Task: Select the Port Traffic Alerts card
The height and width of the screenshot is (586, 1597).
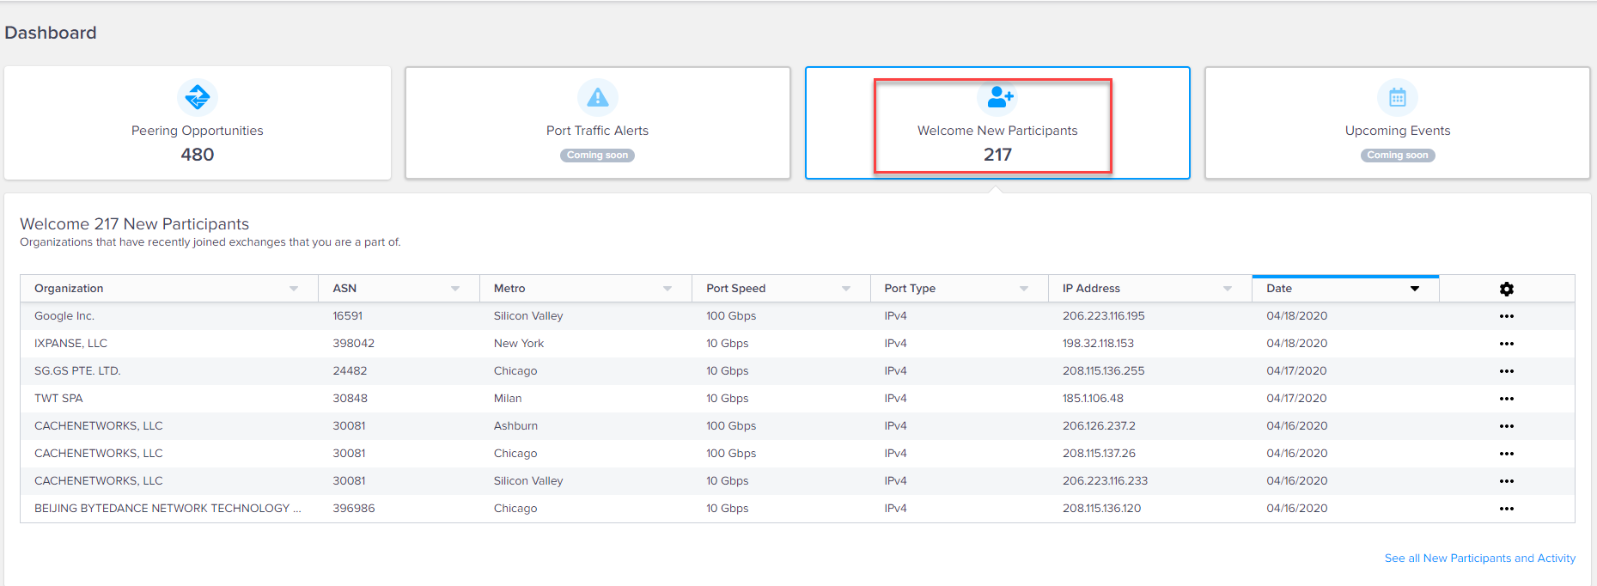Action: coord(598,123)
